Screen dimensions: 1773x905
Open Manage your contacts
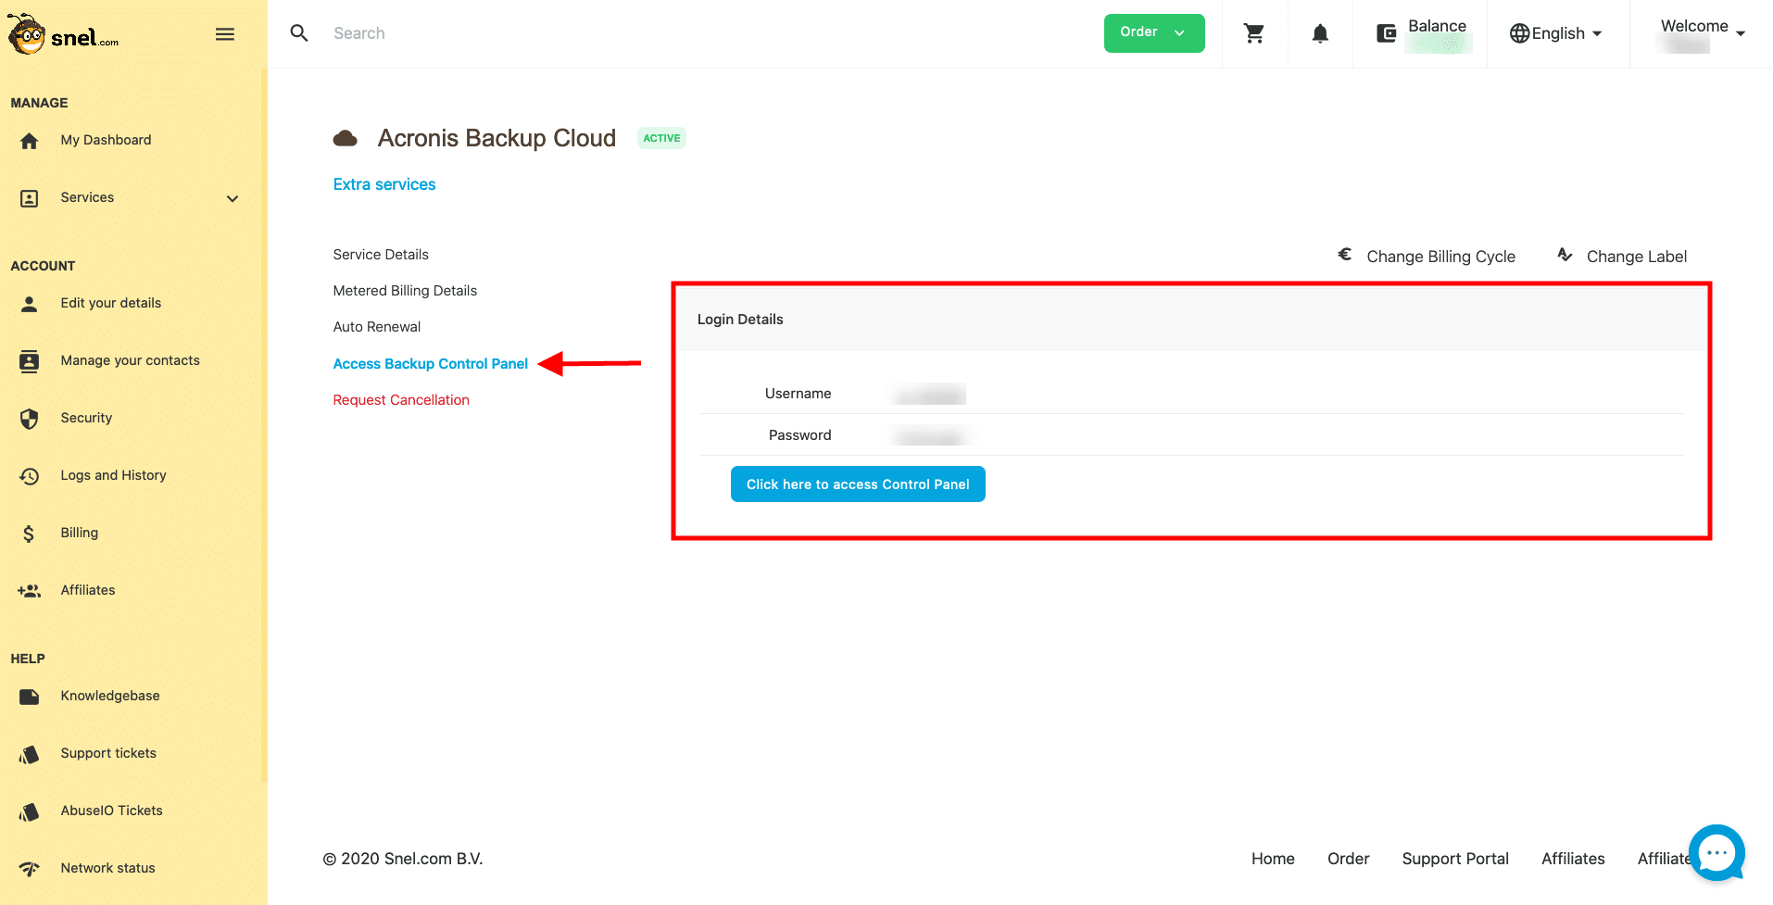131,360
